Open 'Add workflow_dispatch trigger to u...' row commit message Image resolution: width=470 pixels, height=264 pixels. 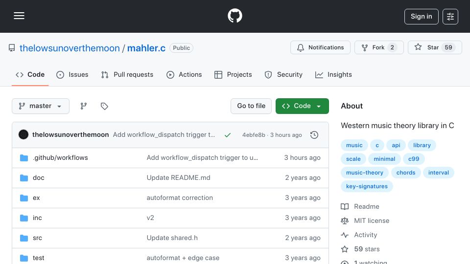[202, 158]
